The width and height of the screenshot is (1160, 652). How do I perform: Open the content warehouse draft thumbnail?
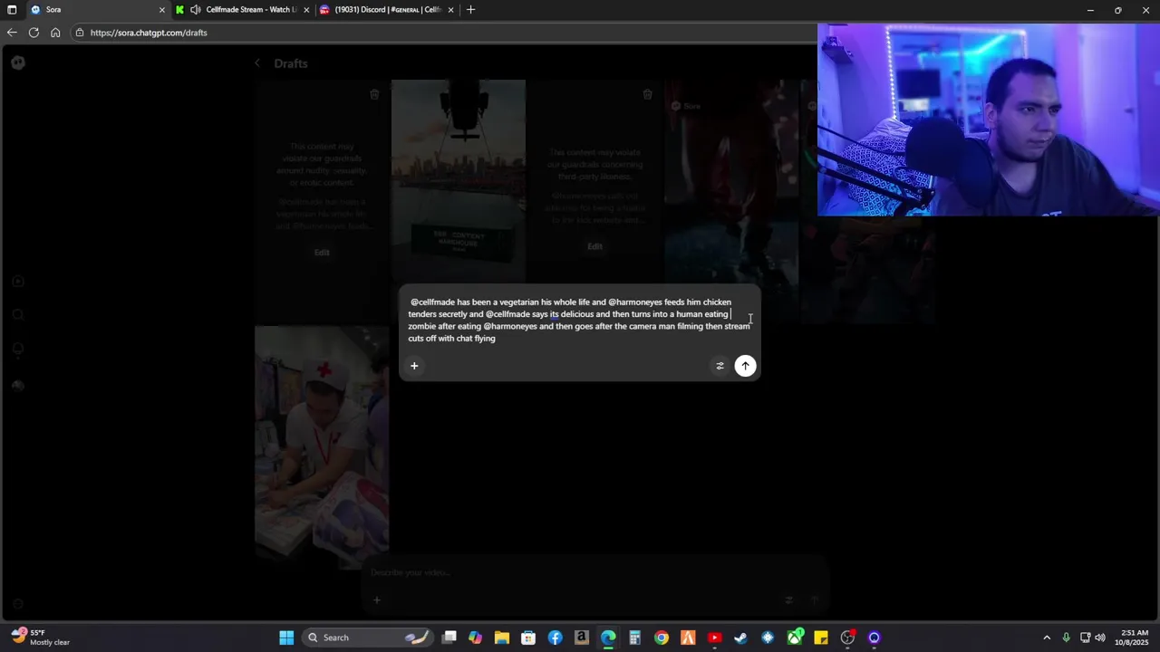pyautogui.click(x=459, y=181)
